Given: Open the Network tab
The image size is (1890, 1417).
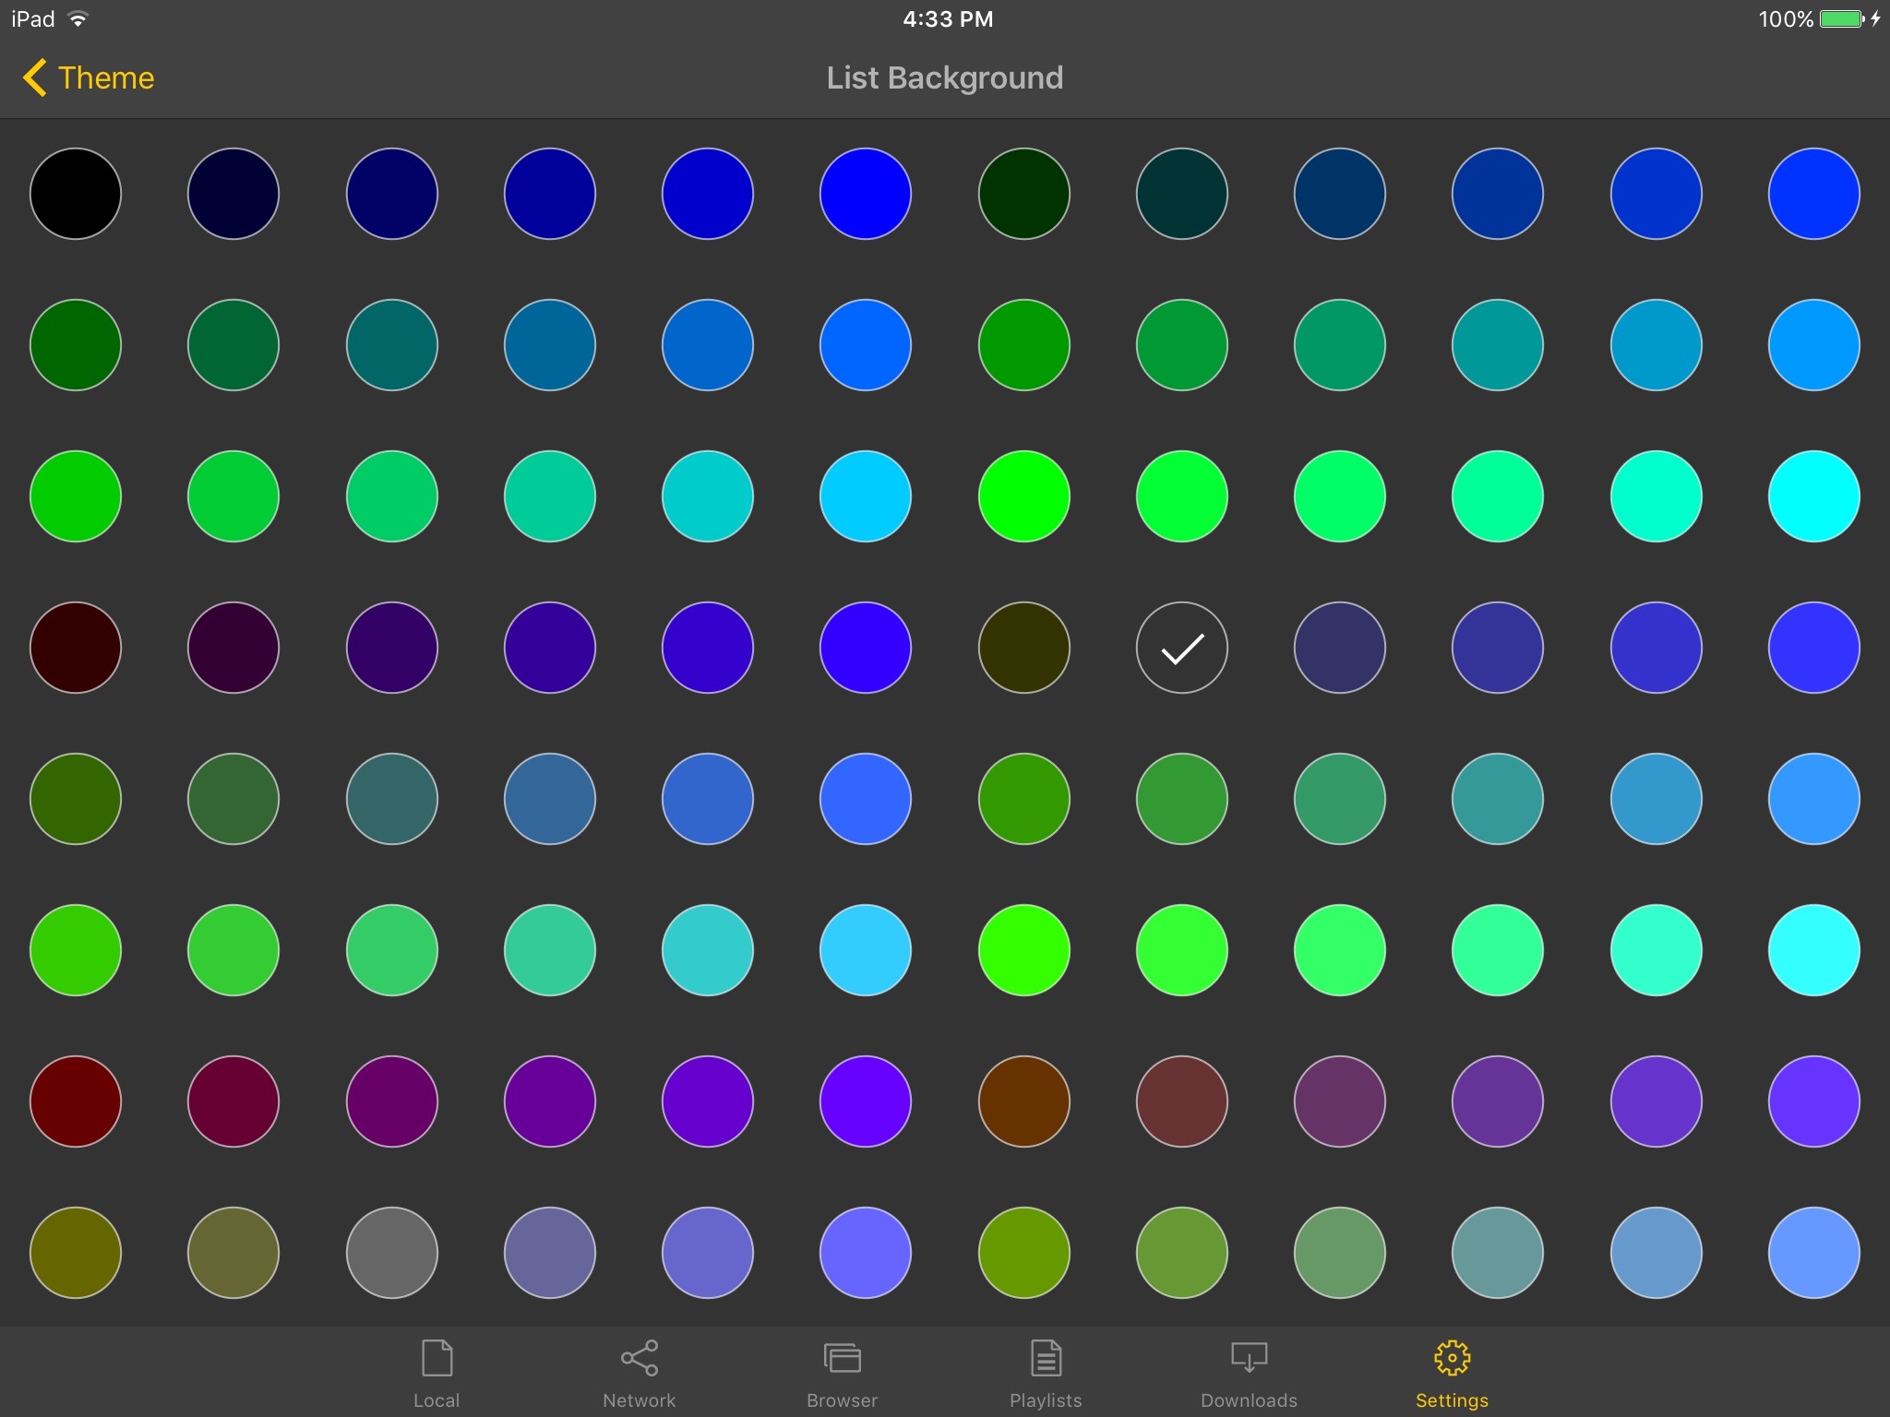Looking at the screenshot, I should (x=640, y=1374).
